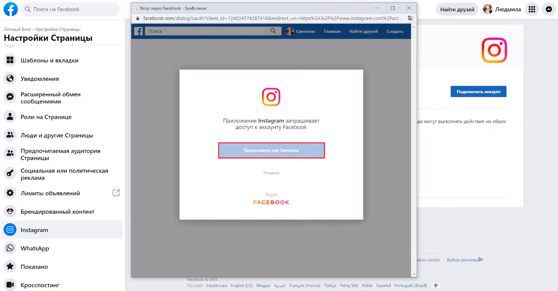Click the Предпочитаемая аудитория Страницы icon
Screen dimensions: 558x291
point(10,153)
